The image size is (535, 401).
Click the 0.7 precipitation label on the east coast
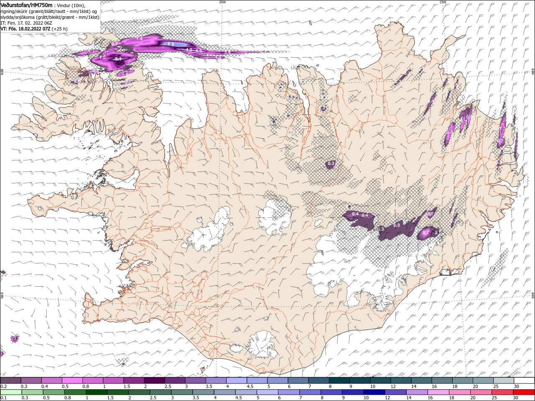pyautogui.click(x=500, y=142)
